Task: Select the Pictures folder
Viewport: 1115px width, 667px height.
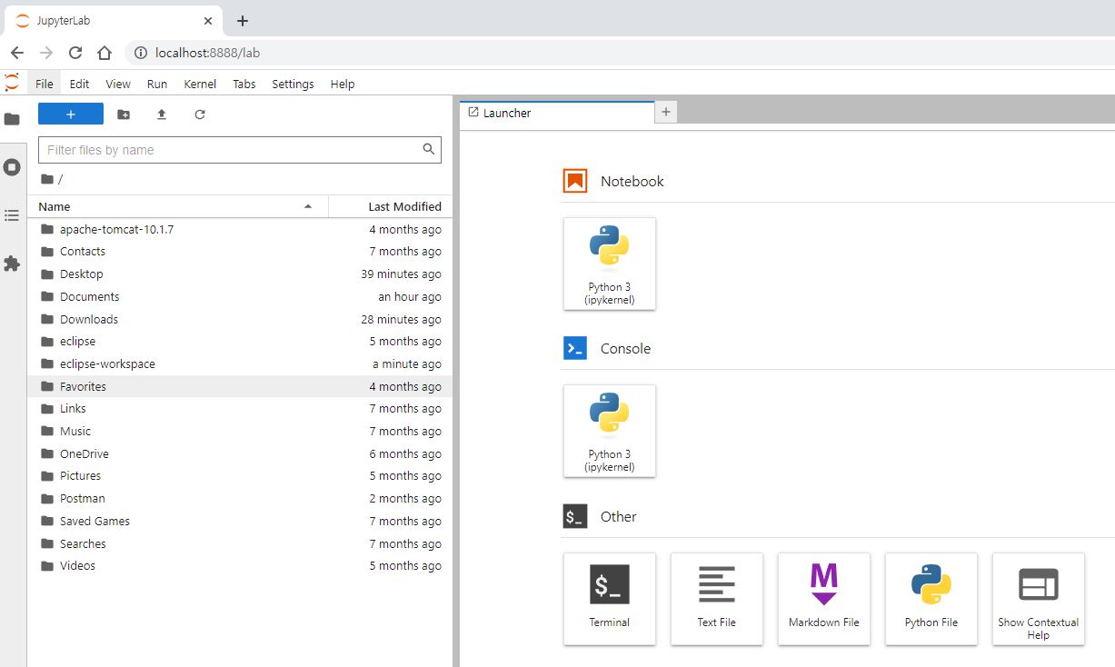Action: [240, 476]
